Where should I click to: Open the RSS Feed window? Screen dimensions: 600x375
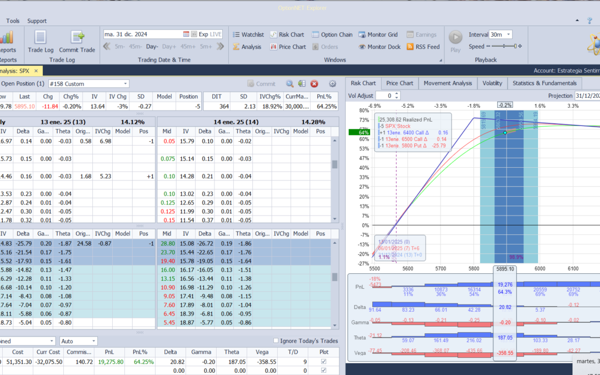(x=423, y=47)
